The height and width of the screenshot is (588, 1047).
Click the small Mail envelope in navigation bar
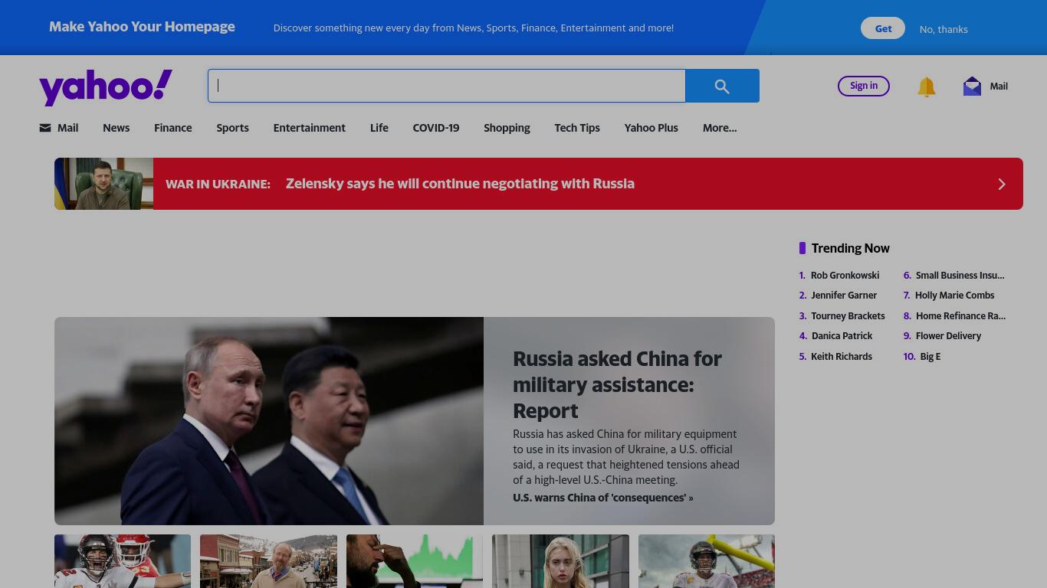pyautogui.click(x=45, y=128)
